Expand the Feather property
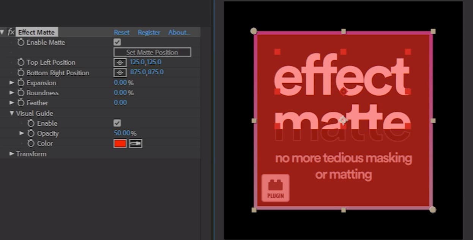The image size is (473, 240). (12, 103)
